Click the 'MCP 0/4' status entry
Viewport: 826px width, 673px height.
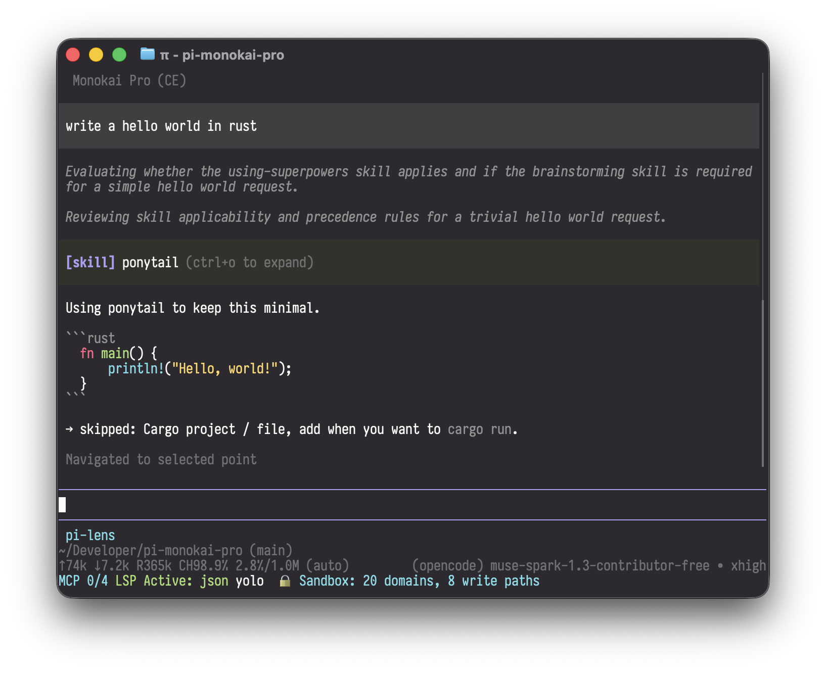[83, 581]
